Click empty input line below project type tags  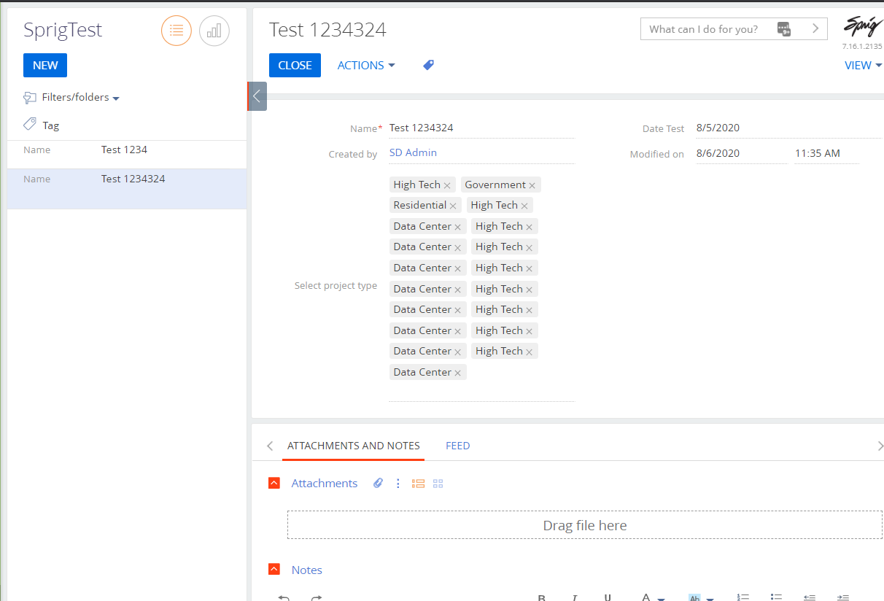click(482, 392)
